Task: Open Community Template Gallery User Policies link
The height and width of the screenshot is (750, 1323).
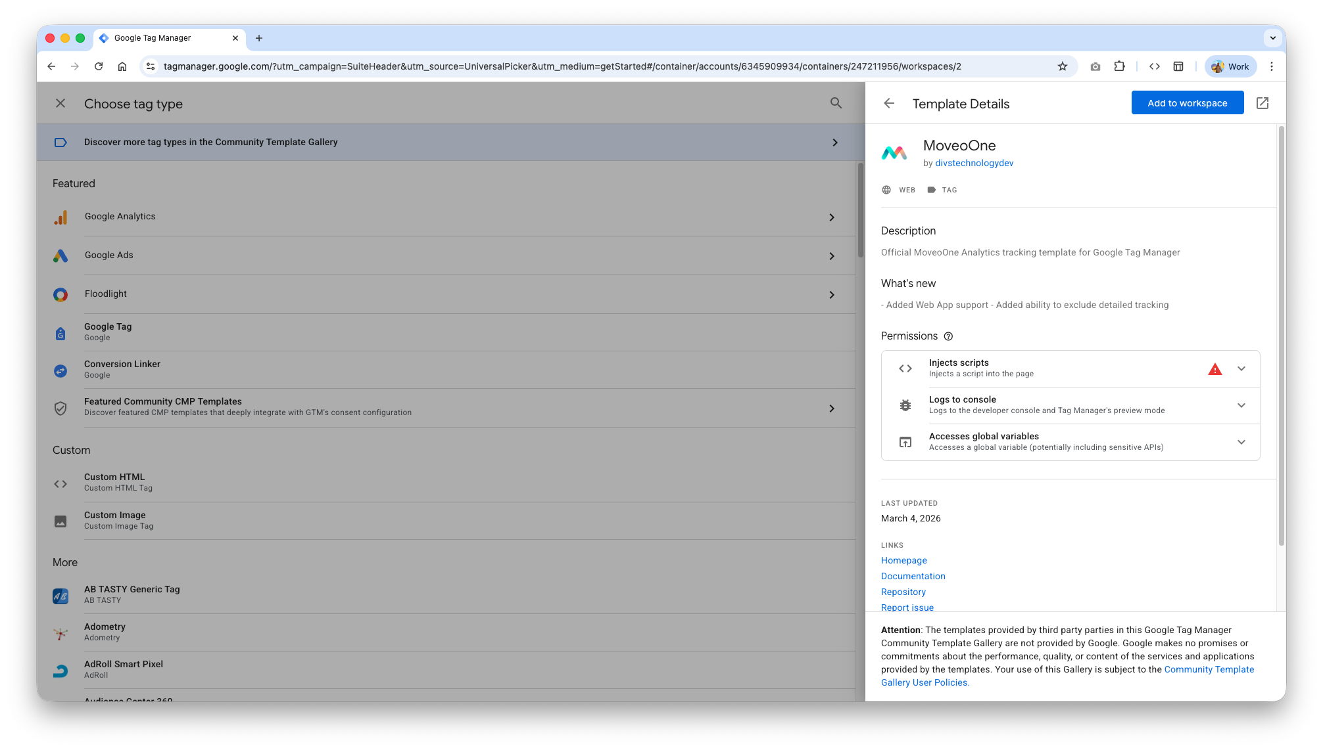Action: point(1067,676)
